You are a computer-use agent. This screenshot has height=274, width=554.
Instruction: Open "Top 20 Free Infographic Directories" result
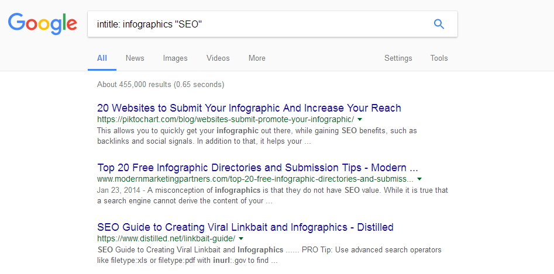[x=257, y=167]
